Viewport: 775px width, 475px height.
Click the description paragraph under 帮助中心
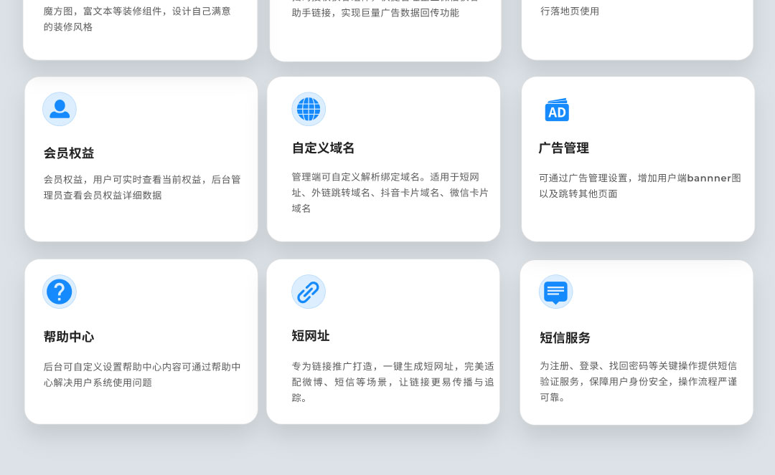point(142,375)
